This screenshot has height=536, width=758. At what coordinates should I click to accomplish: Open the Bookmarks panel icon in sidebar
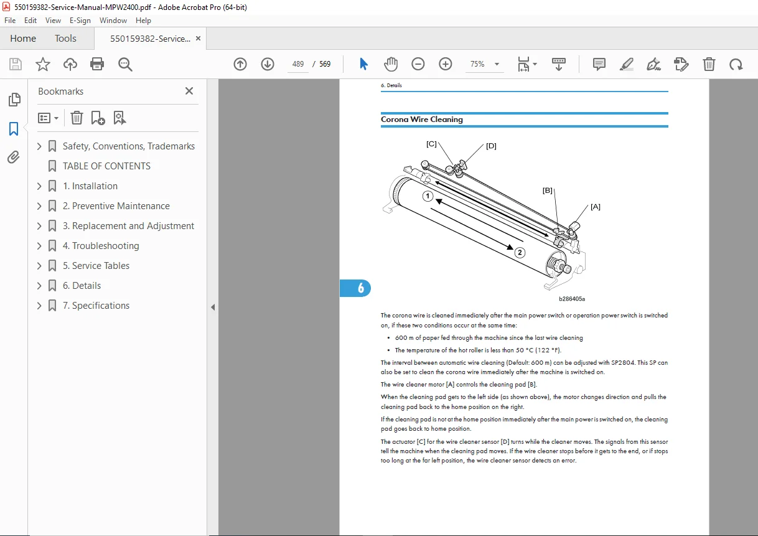(x=14, y=129)
